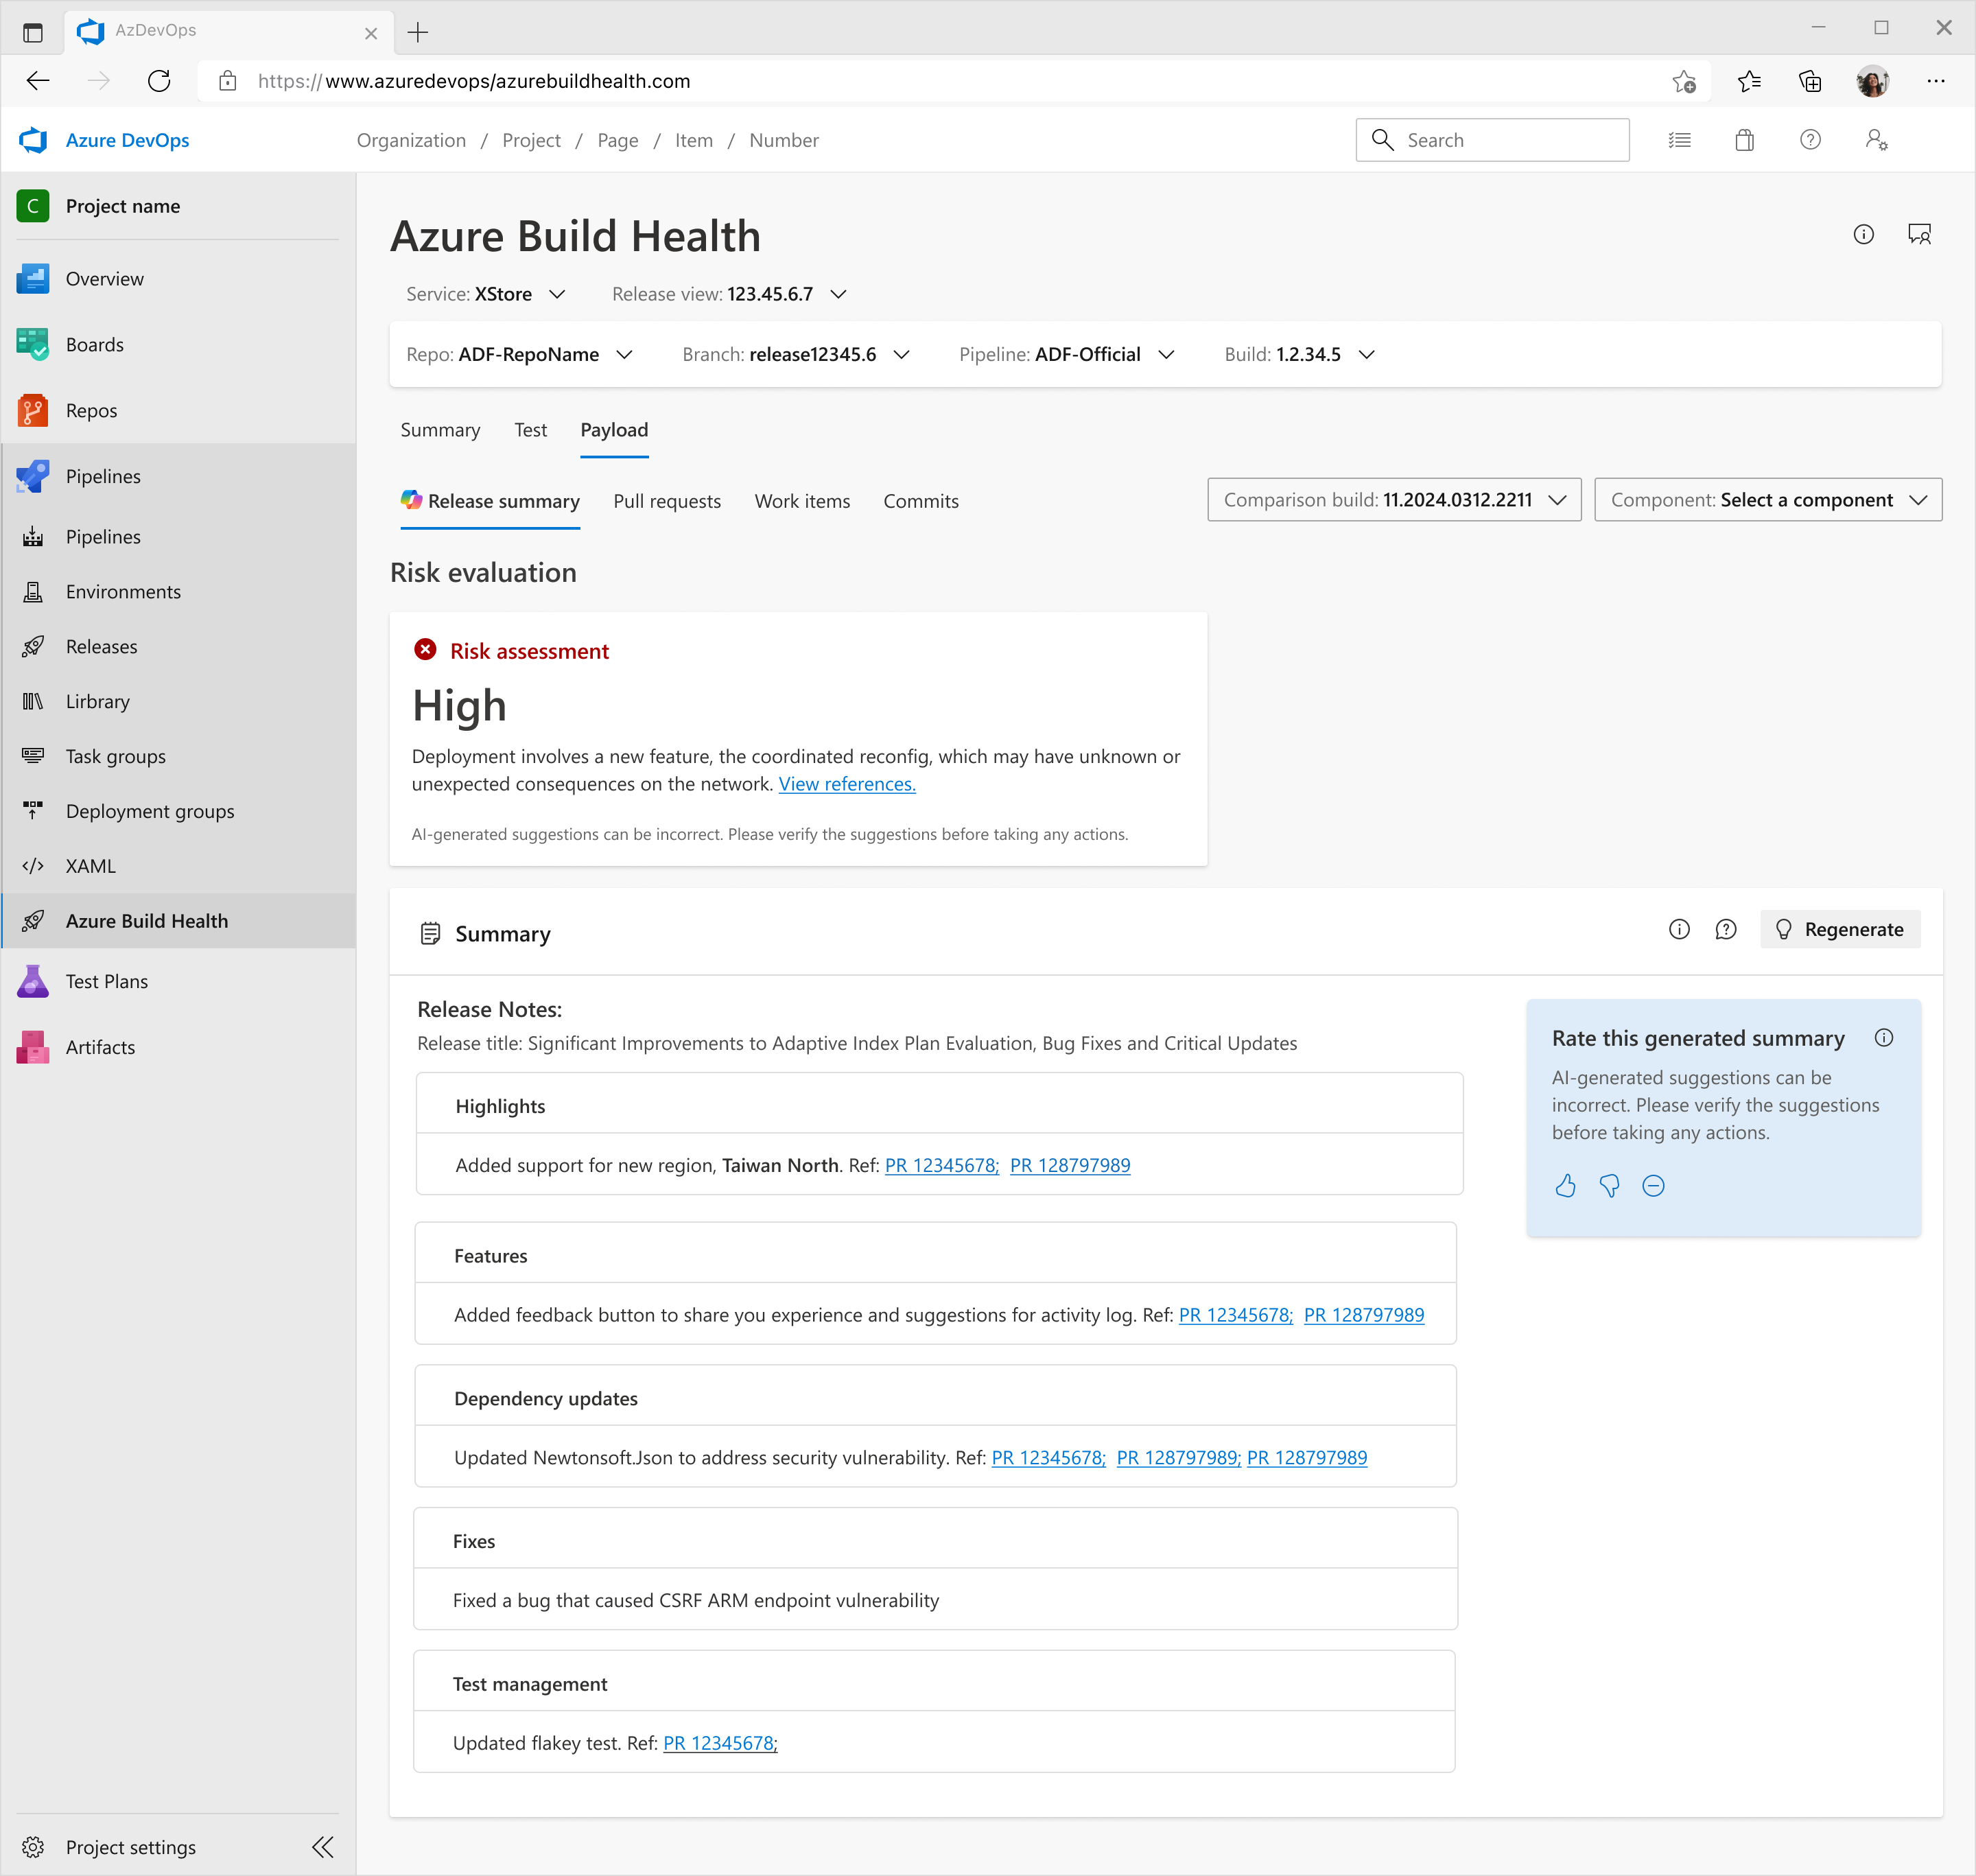Click the Summary section info icon

tap(1680, 930)
